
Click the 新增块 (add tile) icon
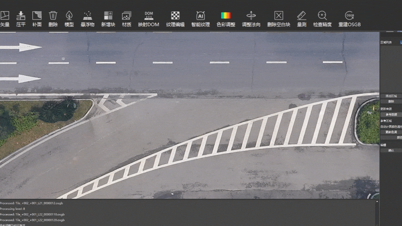pos(108,16)
